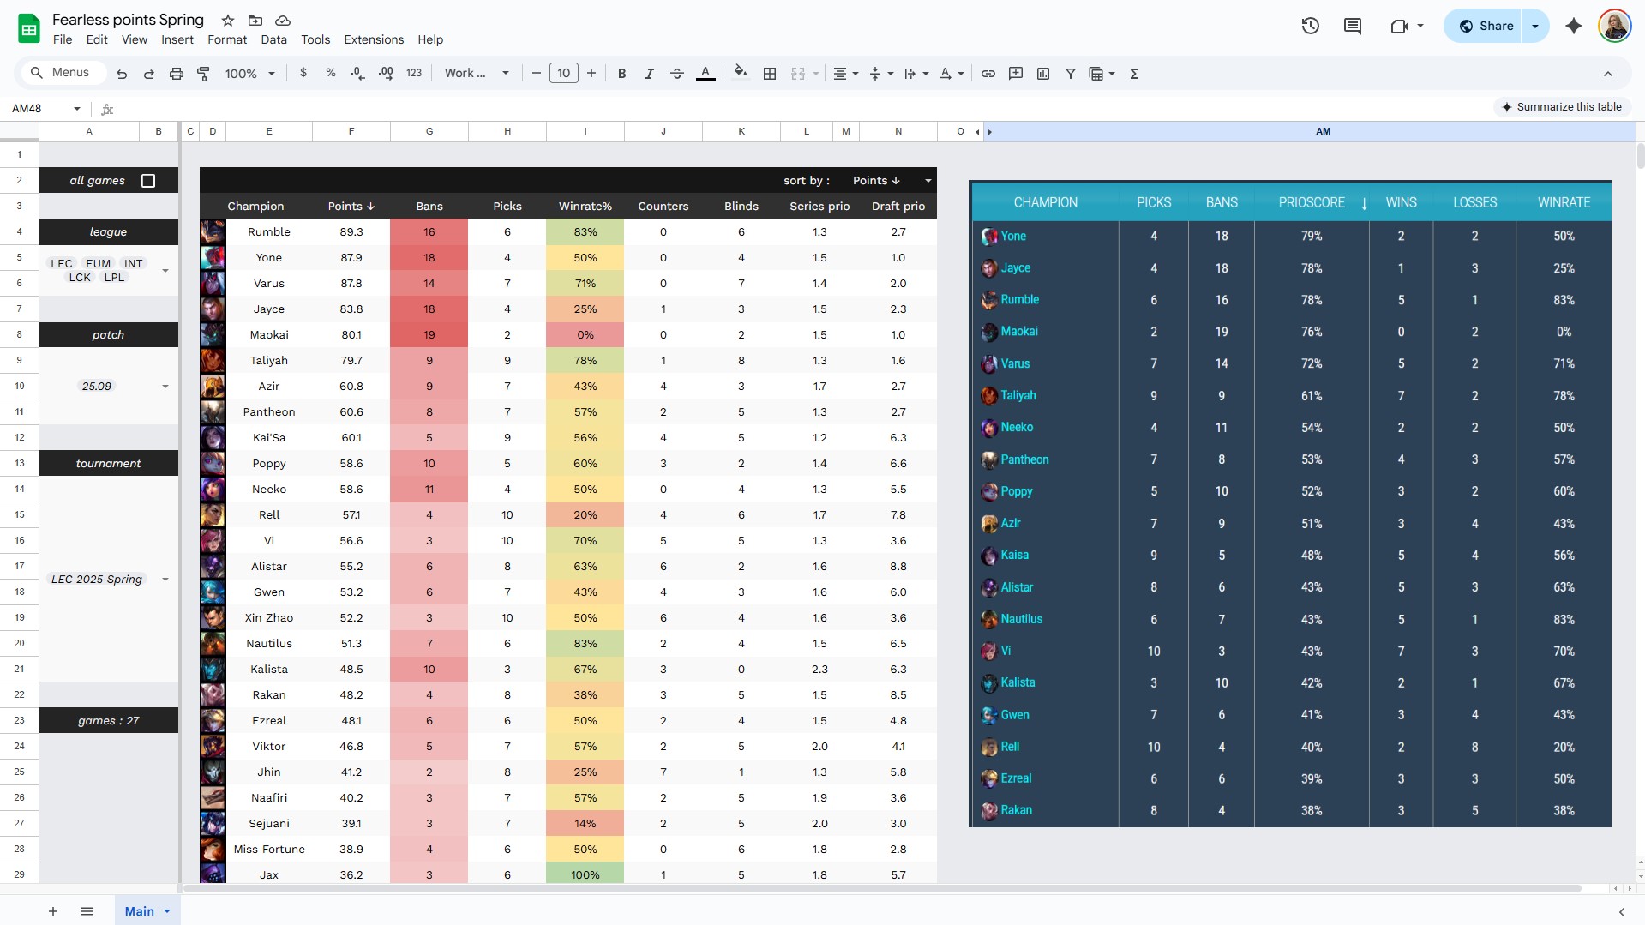Star the Fearless points Spring document
The image size is (1645, 925).
pos(228,20)
